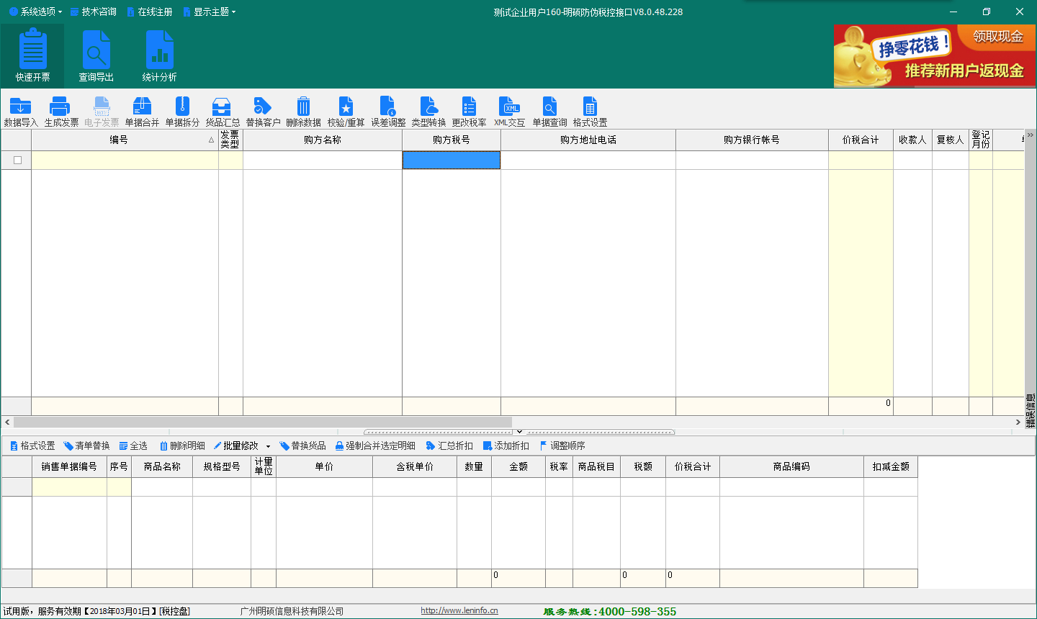Click the 删除数据 trash icon
This screenshot has width=1037, height=619.
(x=303, y=107)
